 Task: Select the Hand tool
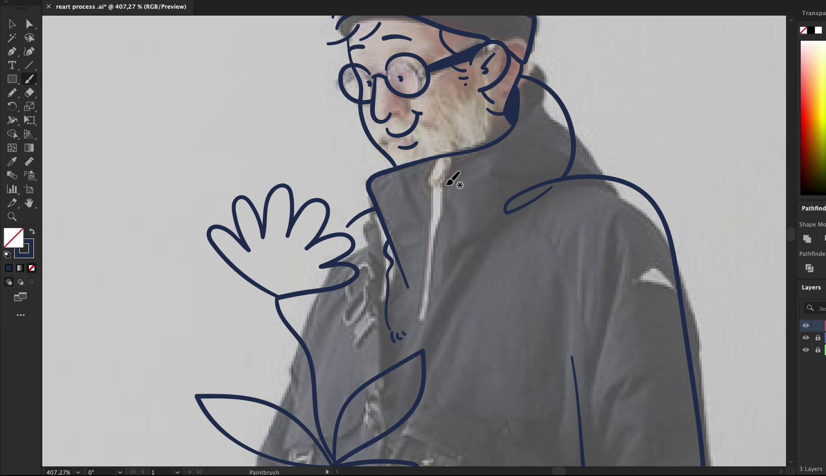(x=29, y=203)
